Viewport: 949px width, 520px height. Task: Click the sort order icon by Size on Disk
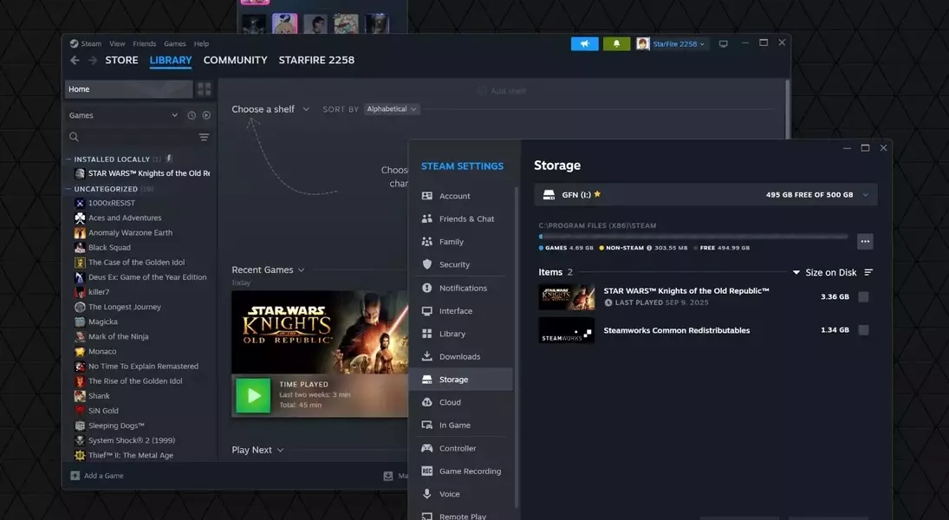tap(868, 272)
